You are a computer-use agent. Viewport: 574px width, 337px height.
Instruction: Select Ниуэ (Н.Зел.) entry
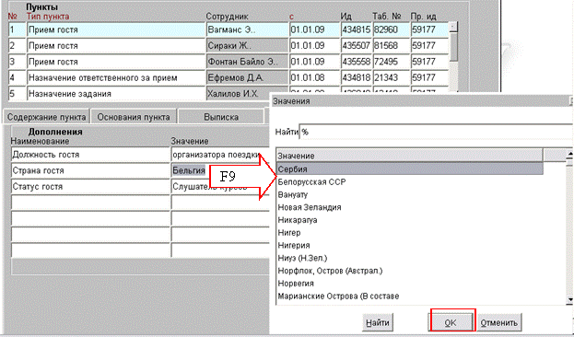[x=302, y=258]
